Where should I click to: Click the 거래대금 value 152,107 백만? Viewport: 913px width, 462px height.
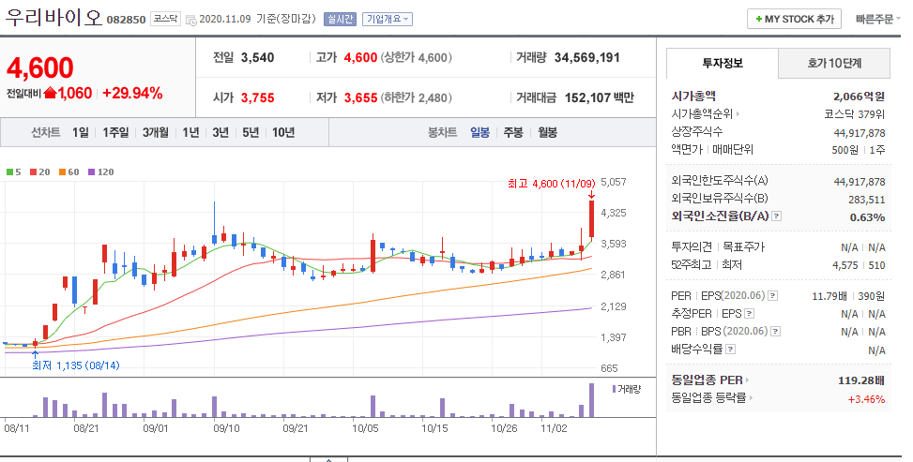[x=600, y=97]
